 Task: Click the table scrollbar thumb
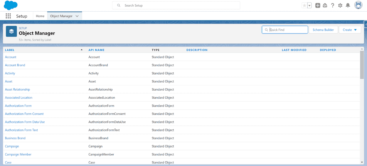pyautogui.click(x=362, y=64)
